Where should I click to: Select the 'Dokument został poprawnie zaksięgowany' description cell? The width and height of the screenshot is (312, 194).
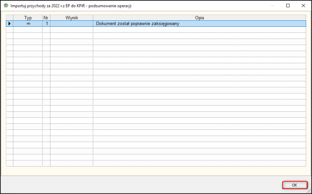pos(199,24)
